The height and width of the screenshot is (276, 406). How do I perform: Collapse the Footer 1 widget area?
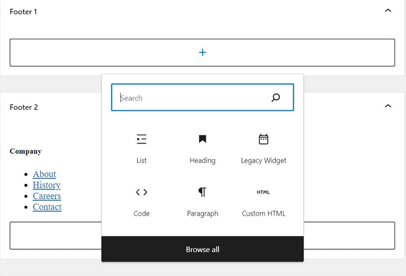tap(388, 11)
